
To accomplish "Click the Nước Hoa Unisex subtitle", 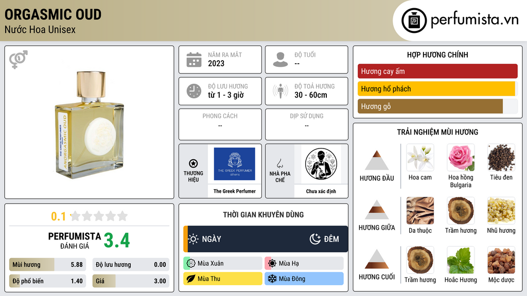I will coord(40,29).
